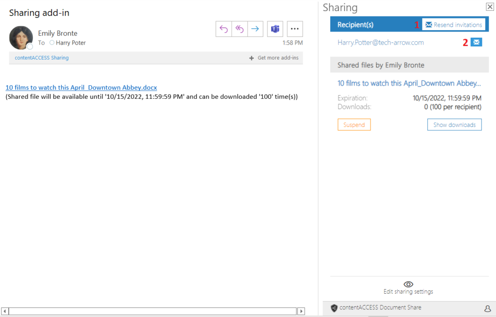Suspend the shared Downtown Abbey file
Screen dimensions: 496x317
354,125
